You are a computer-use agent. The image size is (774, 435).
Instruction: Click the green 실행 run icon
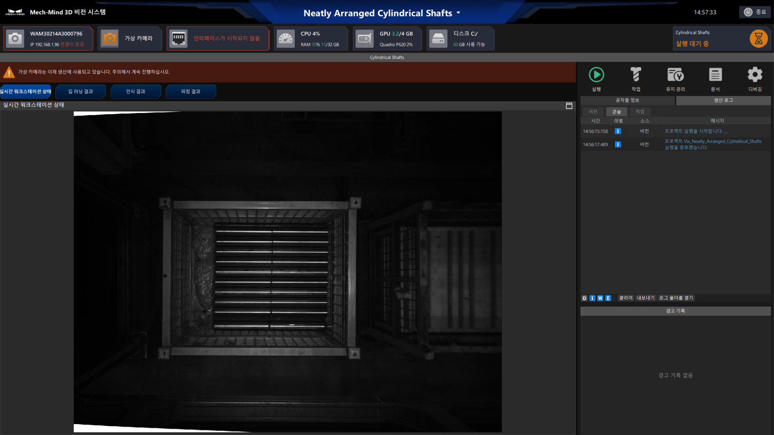(596, 75)
